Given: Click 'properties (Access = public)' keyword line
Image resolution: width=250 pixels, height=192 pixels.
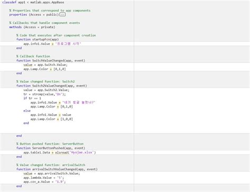Looking at the screenshot, I should (x=34, y=15).
